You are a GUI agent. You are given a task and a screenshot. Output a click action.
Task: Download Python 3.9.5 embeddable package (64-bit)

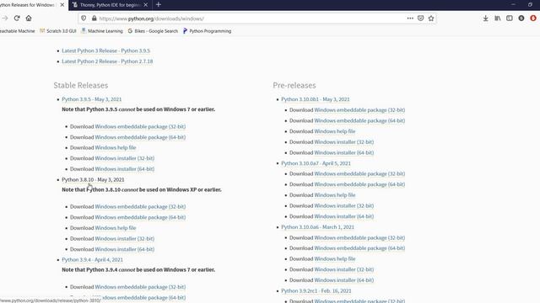[140, 137]
